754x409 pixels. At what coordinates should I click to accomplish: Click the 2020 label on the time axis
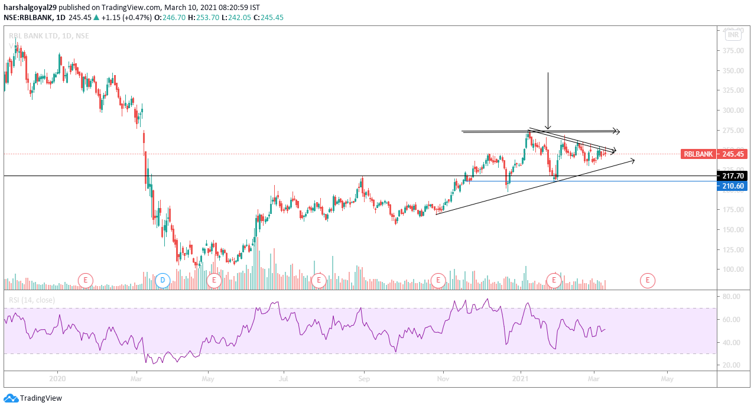click(x=57, y=378)
